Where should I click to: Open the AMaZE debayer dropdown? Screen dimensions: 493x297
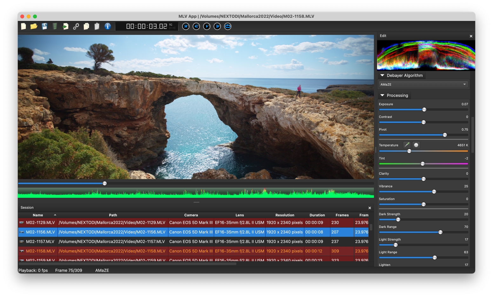coord(423,84)
